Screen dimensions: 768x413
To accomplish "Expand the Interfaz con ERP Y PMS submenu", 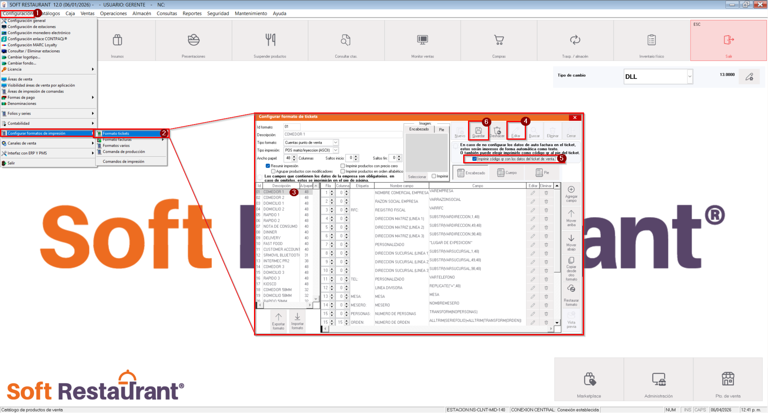I will click(48, 153).
